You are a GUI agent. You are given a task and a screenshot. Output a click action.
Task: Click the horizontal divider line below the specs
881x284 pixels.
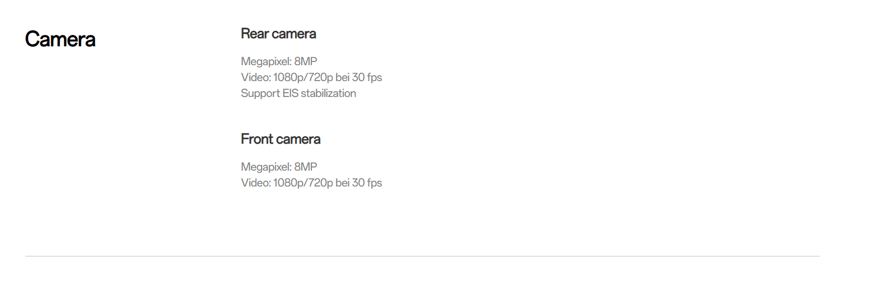point(422,256)
